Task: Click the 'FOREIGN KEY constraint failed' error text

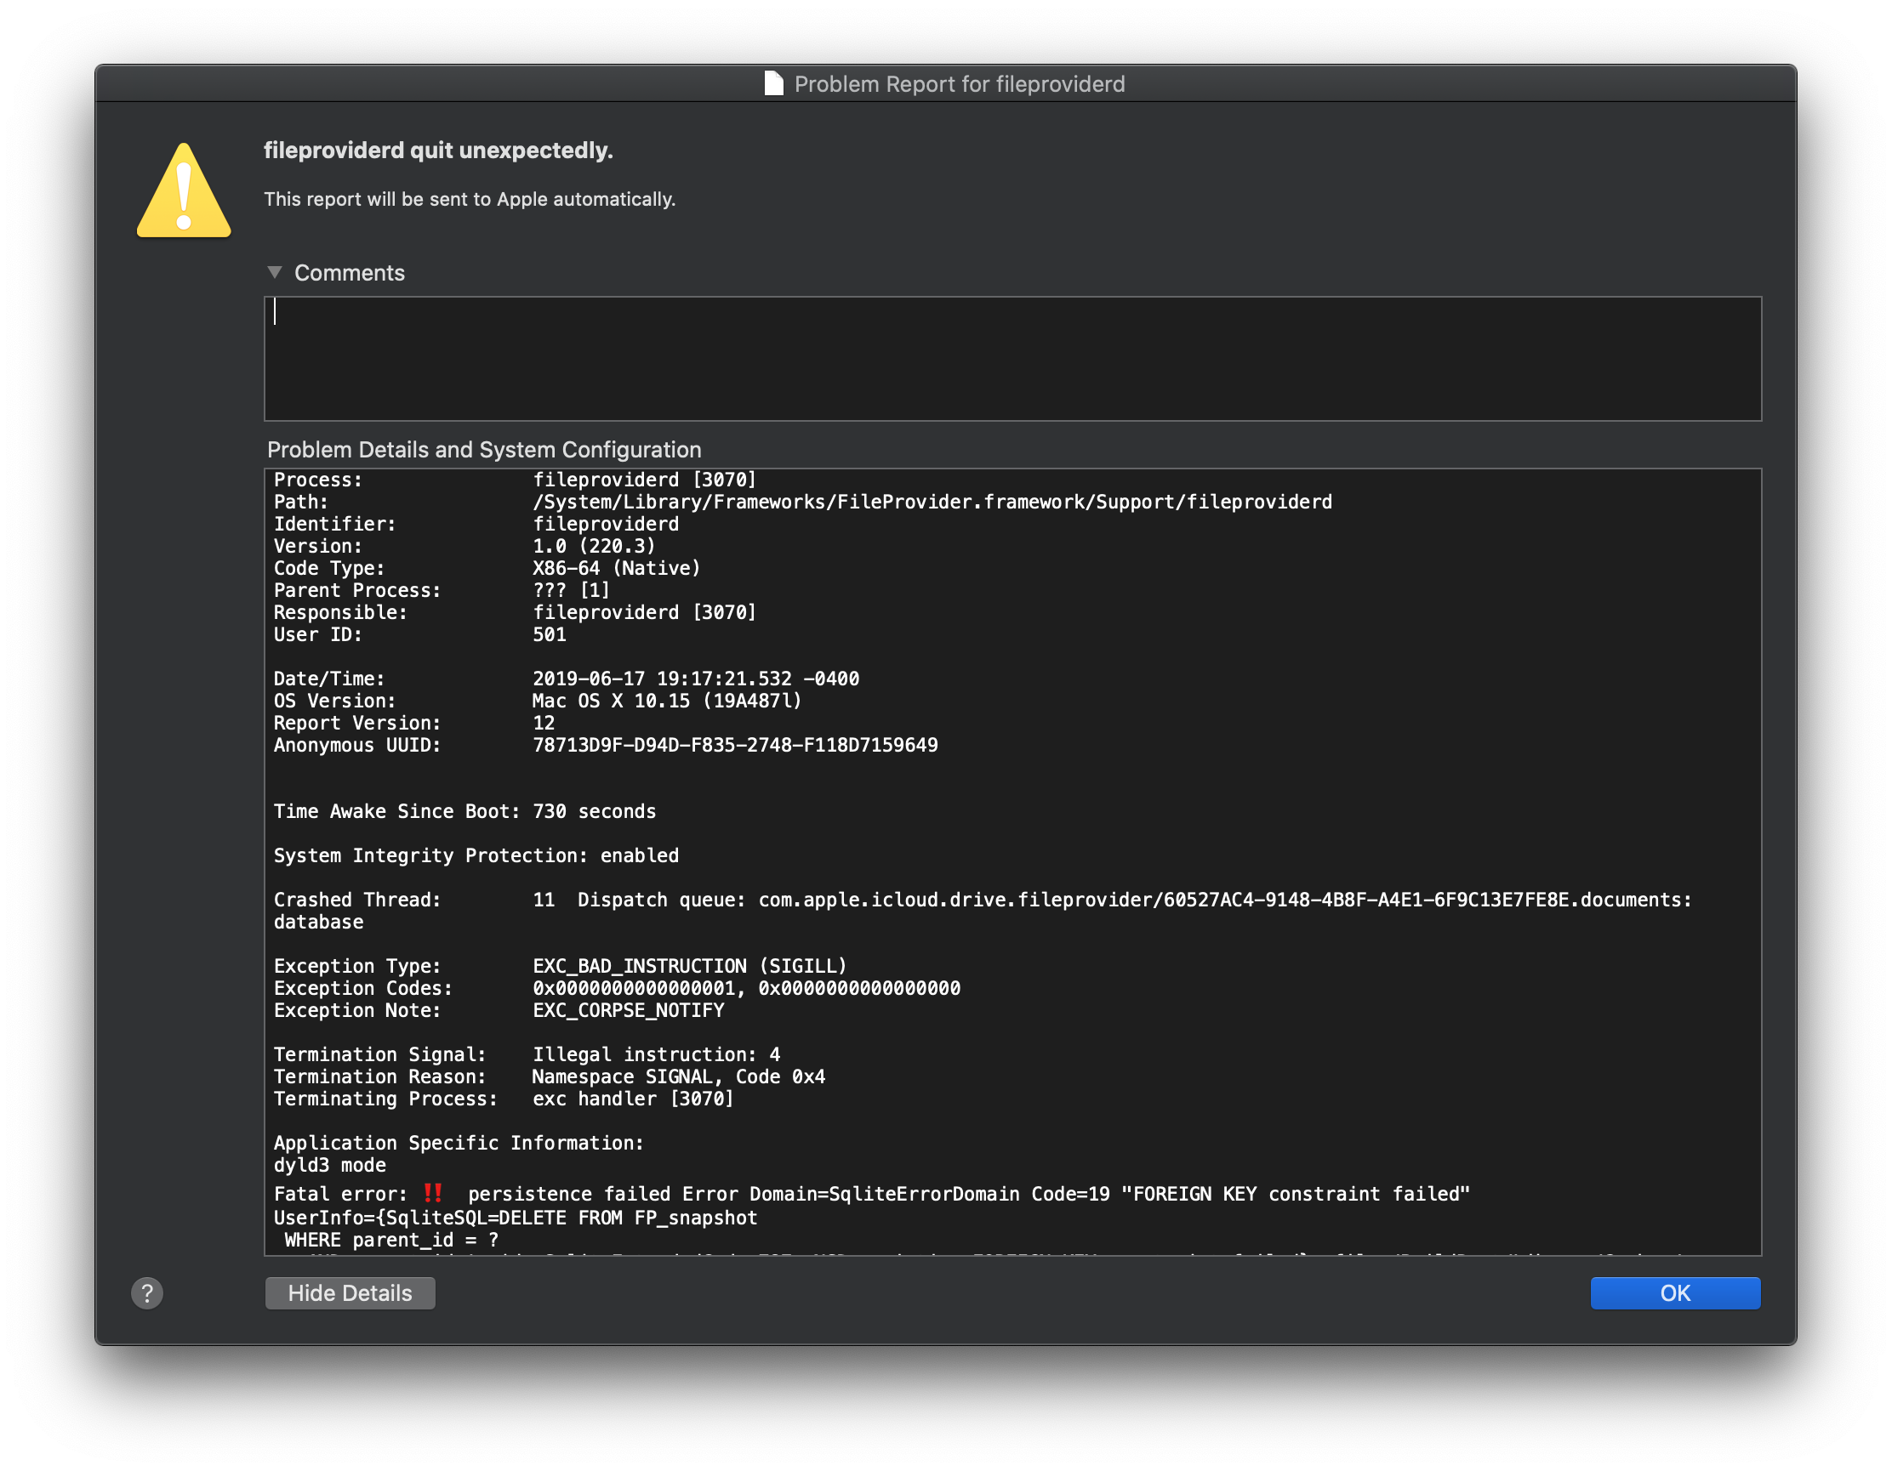Action: click(x=1295, y=1194)
